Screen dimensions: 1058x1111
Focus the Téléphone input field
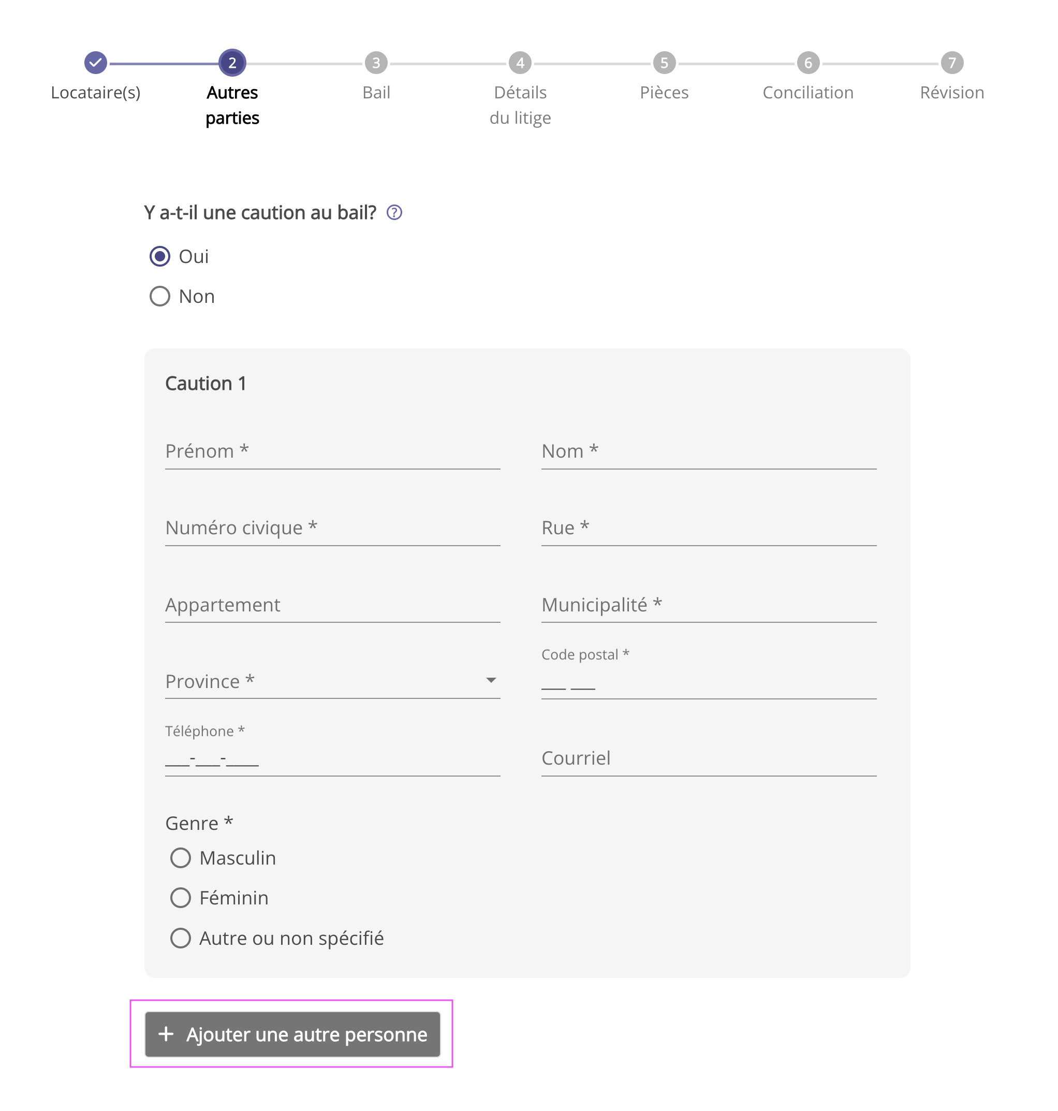click(x=332, y=759)
